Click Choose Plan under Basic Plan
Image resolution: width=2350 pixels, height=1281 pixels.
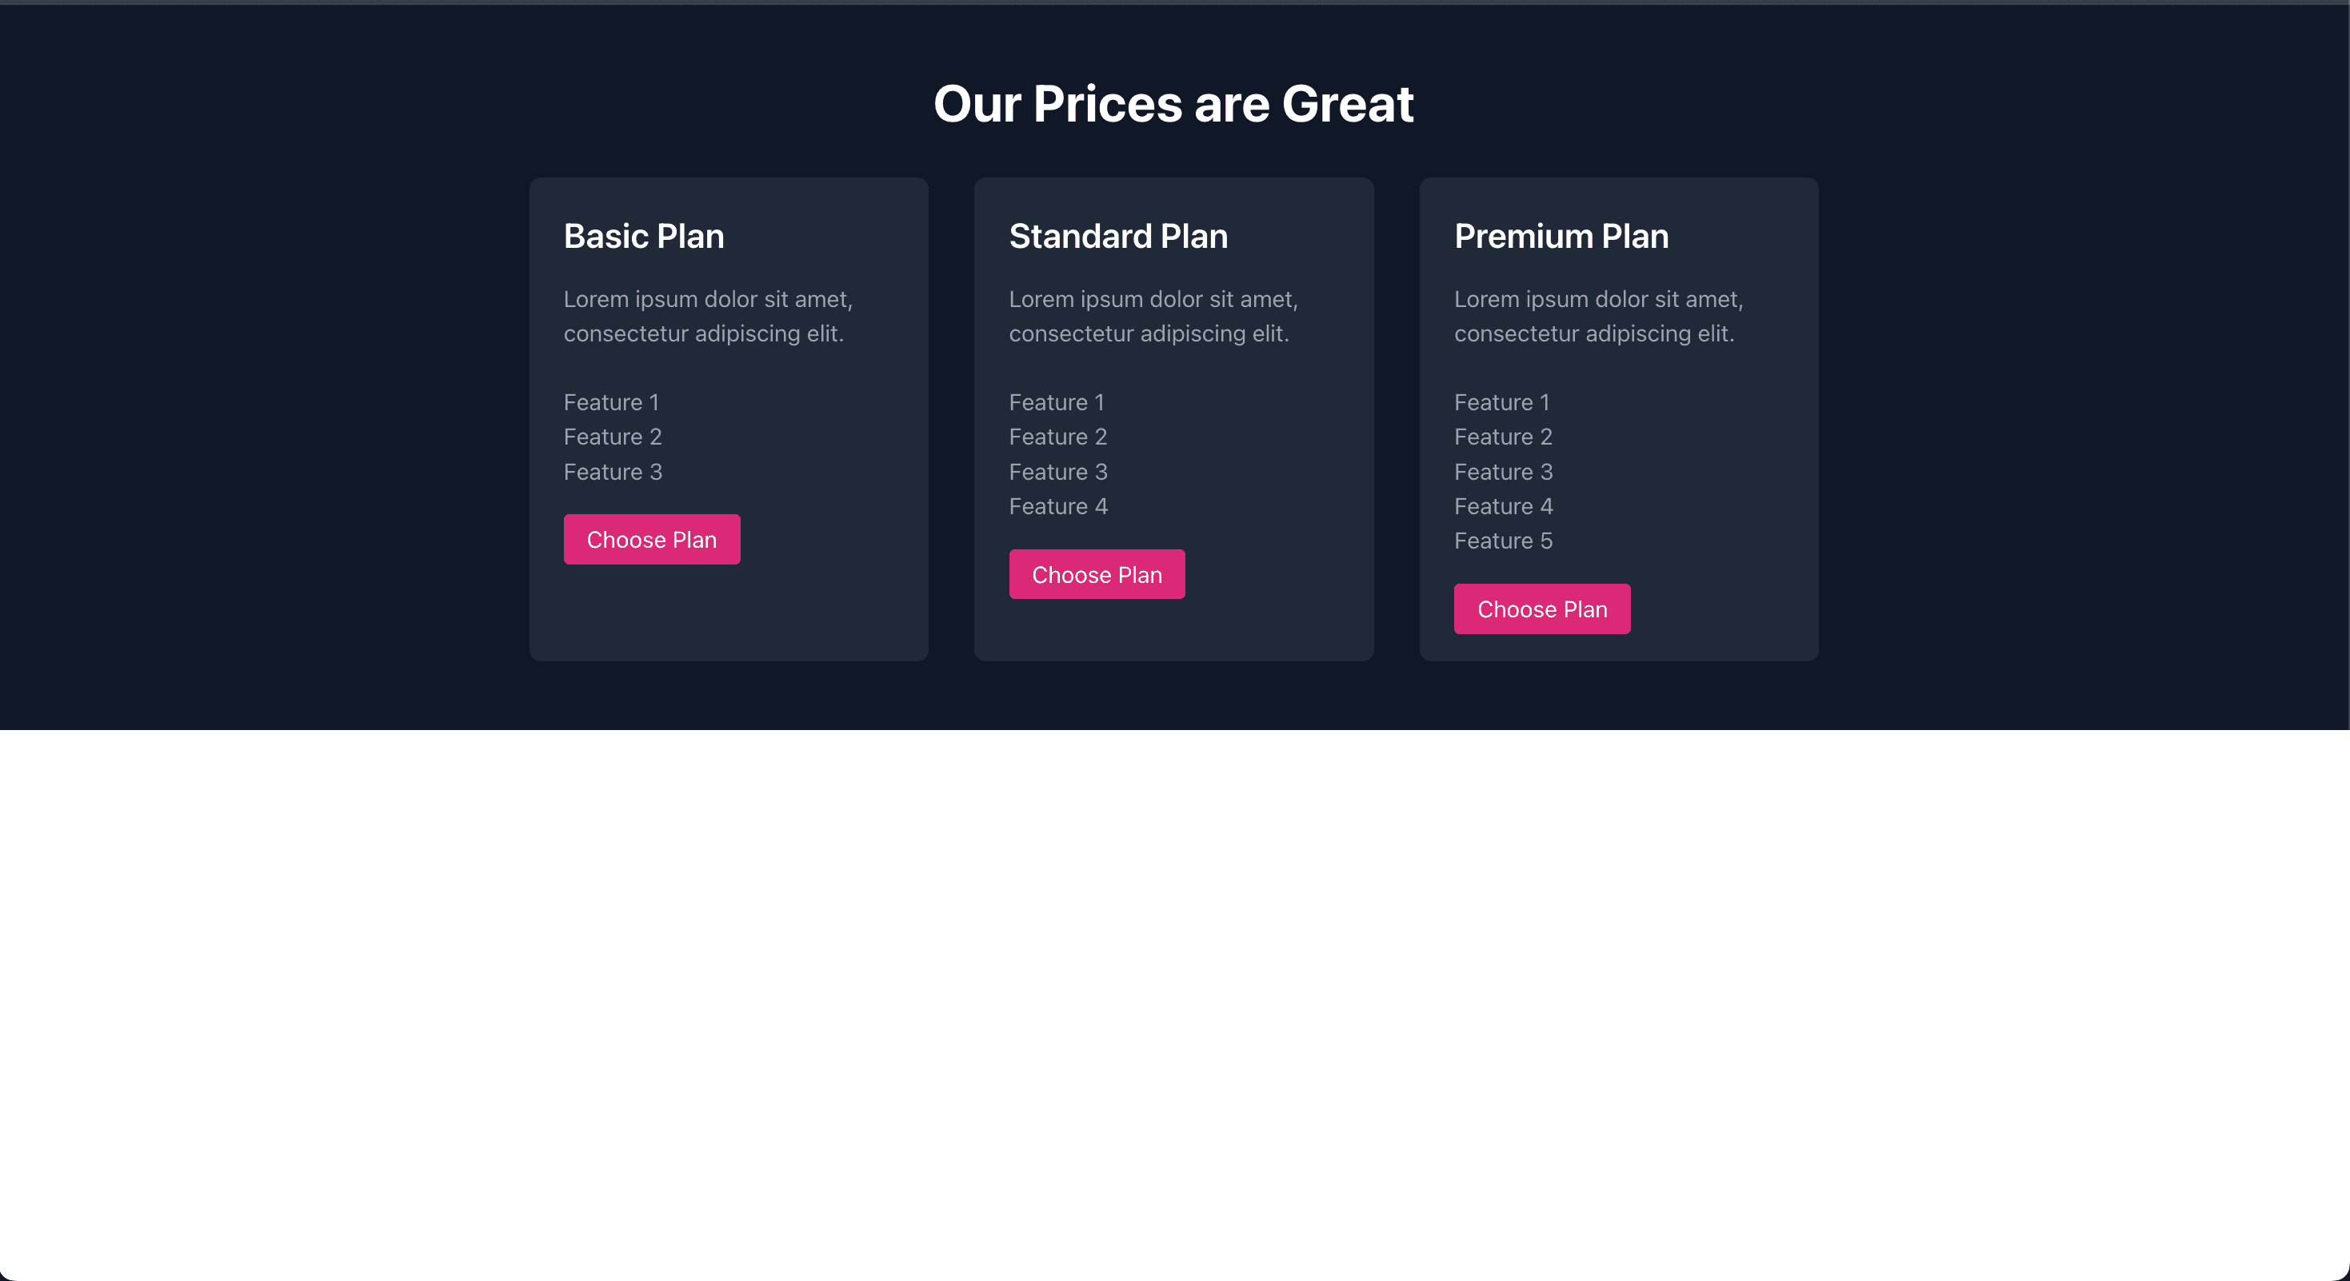[x=651, y=540]
